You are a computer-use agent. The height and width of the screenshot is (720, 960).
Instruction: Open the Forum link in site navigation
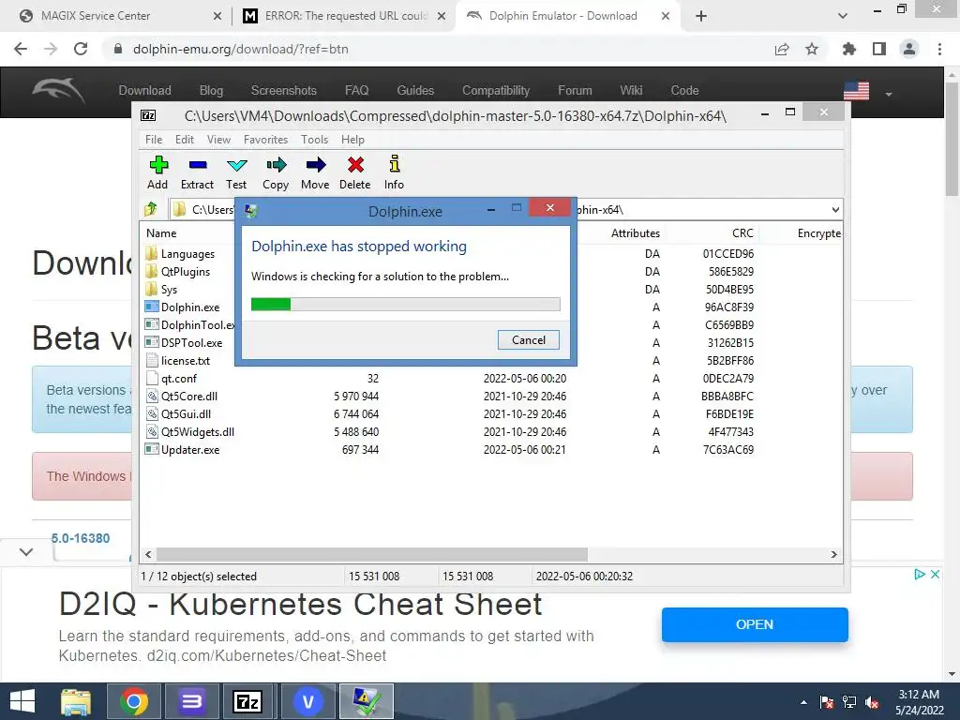tap(575, 91)
